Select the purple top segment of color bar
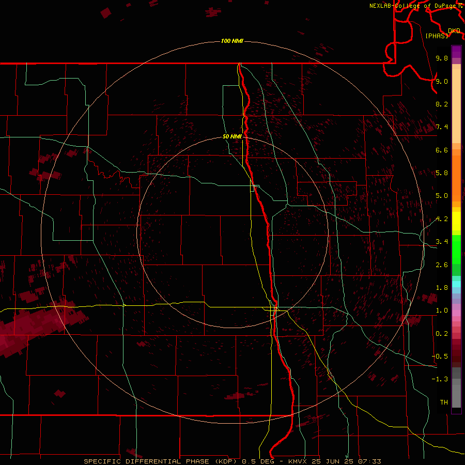Viewport: 465px width, 465px height. [x=456, y=52]
